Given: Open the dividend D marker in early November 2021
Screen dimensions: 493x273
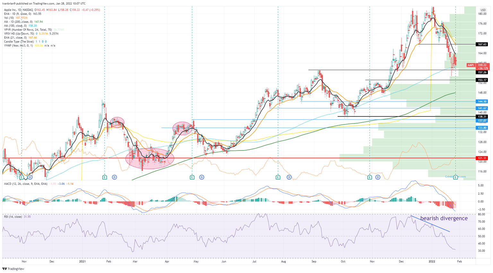Looking at the screenshot, I should [378, 177].
